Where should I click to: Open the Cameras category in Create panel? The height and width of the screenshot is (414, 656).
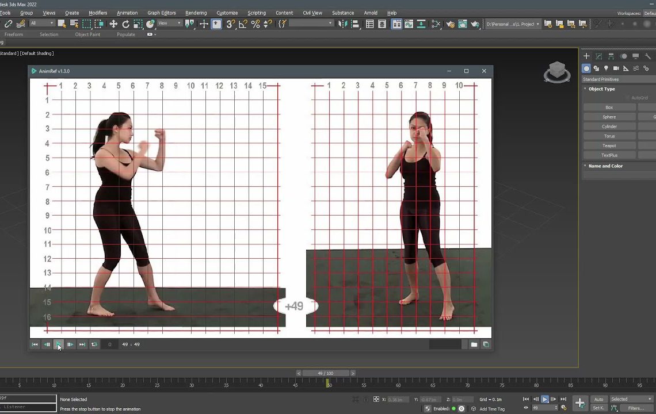pyautogui.click(x=616, y=68)
